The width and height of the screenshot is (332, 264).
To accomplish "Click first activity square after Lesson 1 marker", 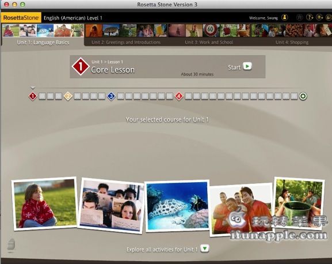I will click(42, 96).
